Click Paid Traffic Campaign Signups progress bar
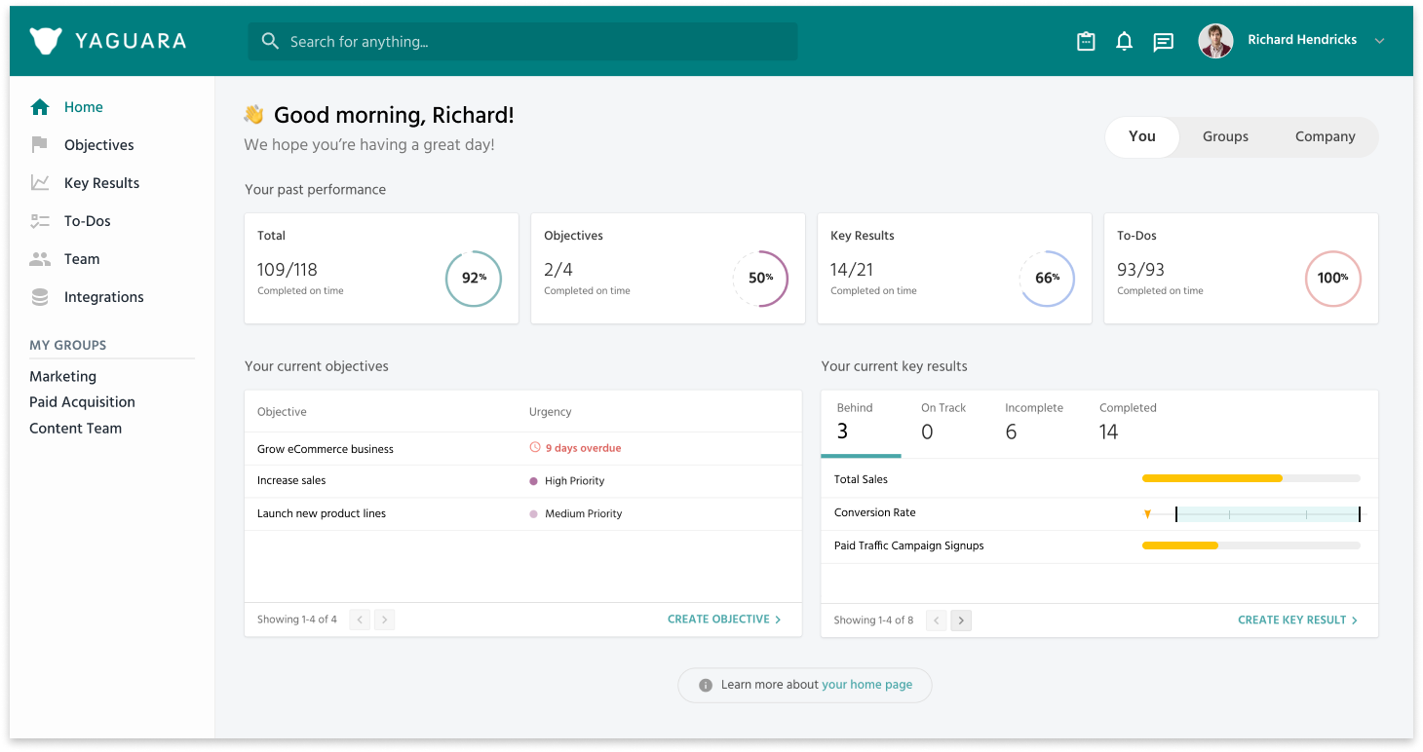Screen dimensions: 1423x752 coord(1250,545)
